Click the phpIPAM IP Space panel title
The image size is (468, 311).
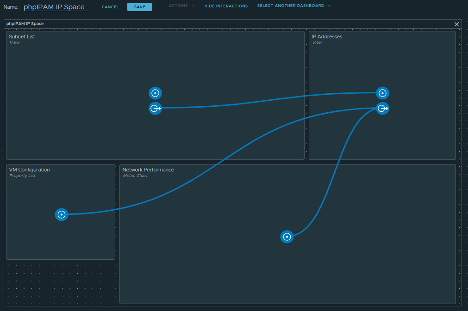click(x=25, y=24)
